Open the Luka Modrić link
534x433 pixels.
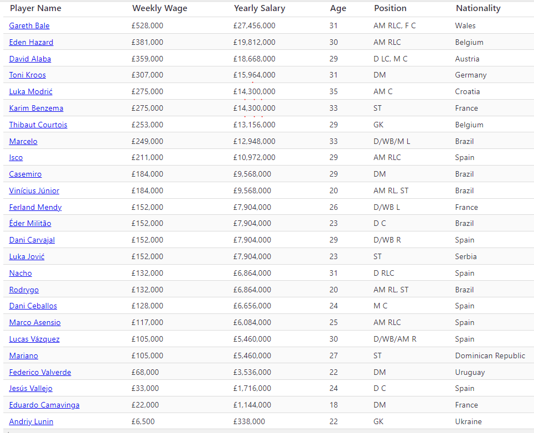30,91
